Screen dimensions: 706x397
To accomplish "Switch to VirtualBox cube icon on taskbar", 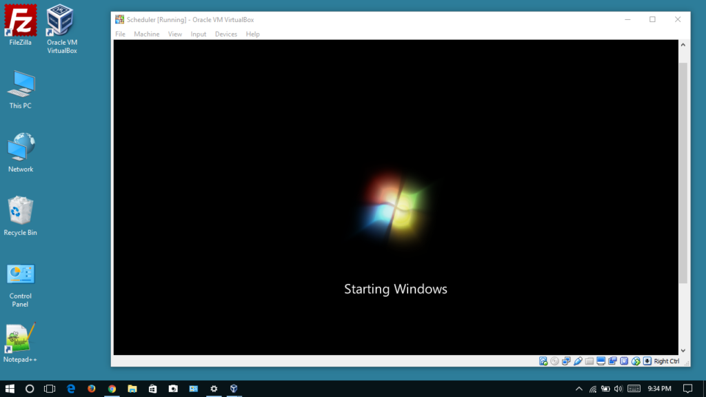I will coord(234,389).
